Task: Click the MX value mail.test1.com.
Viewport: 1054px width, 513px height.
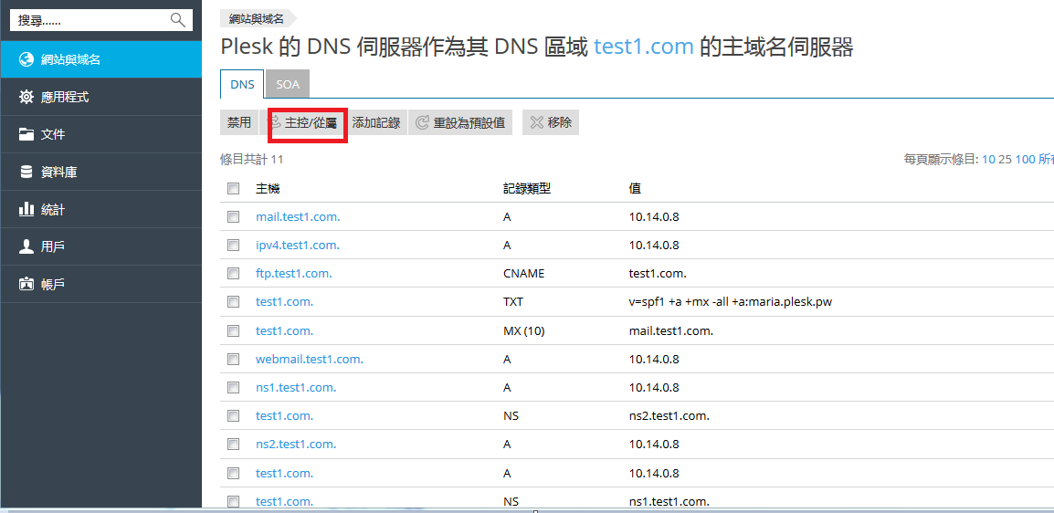Action: [670, 330]
